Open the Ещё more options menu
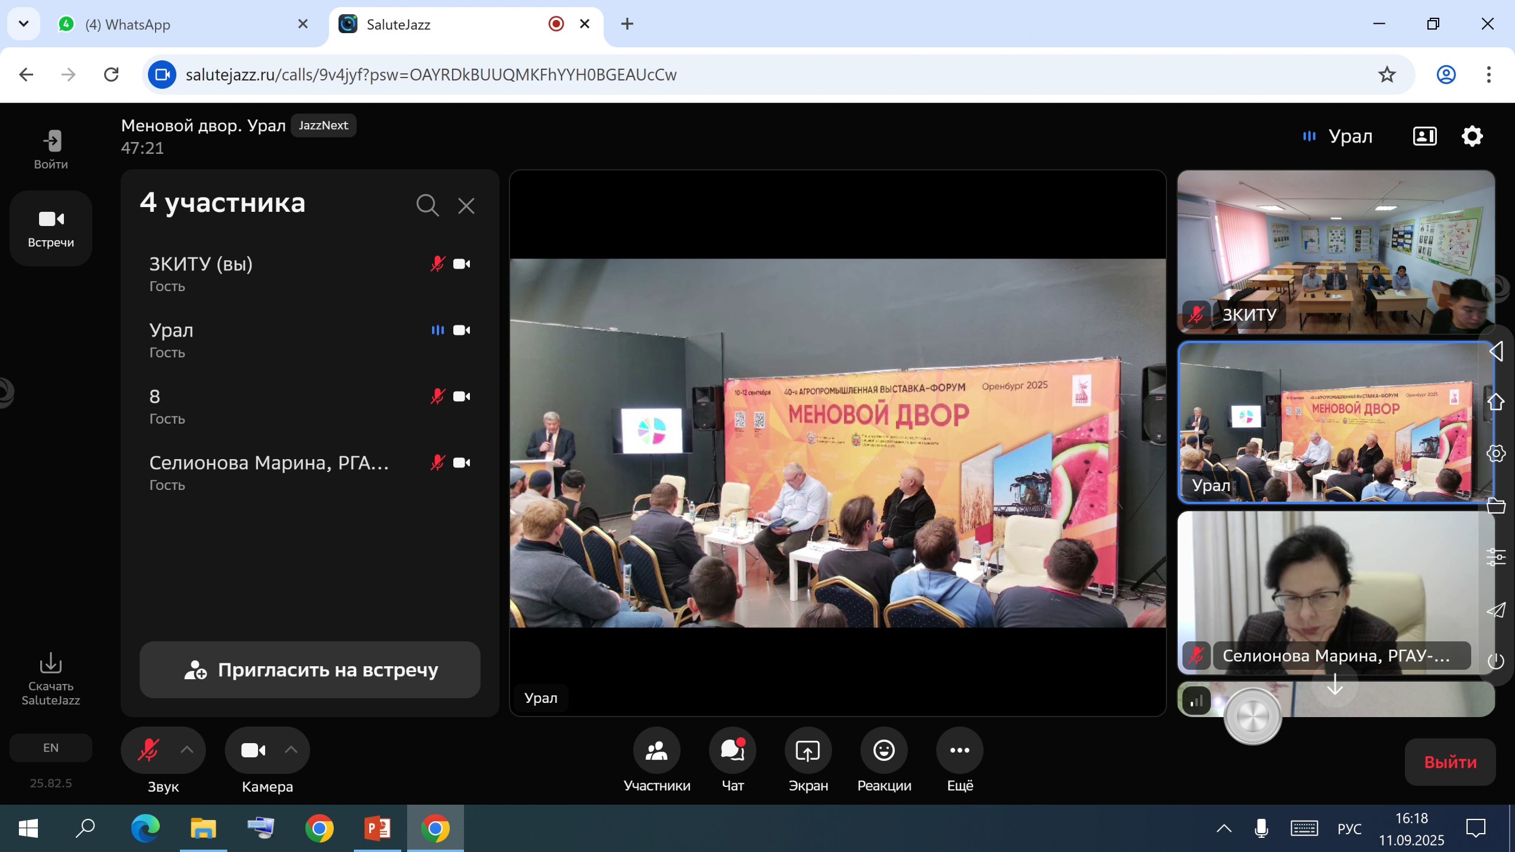 pyautogui.click(x=959, y=750)
